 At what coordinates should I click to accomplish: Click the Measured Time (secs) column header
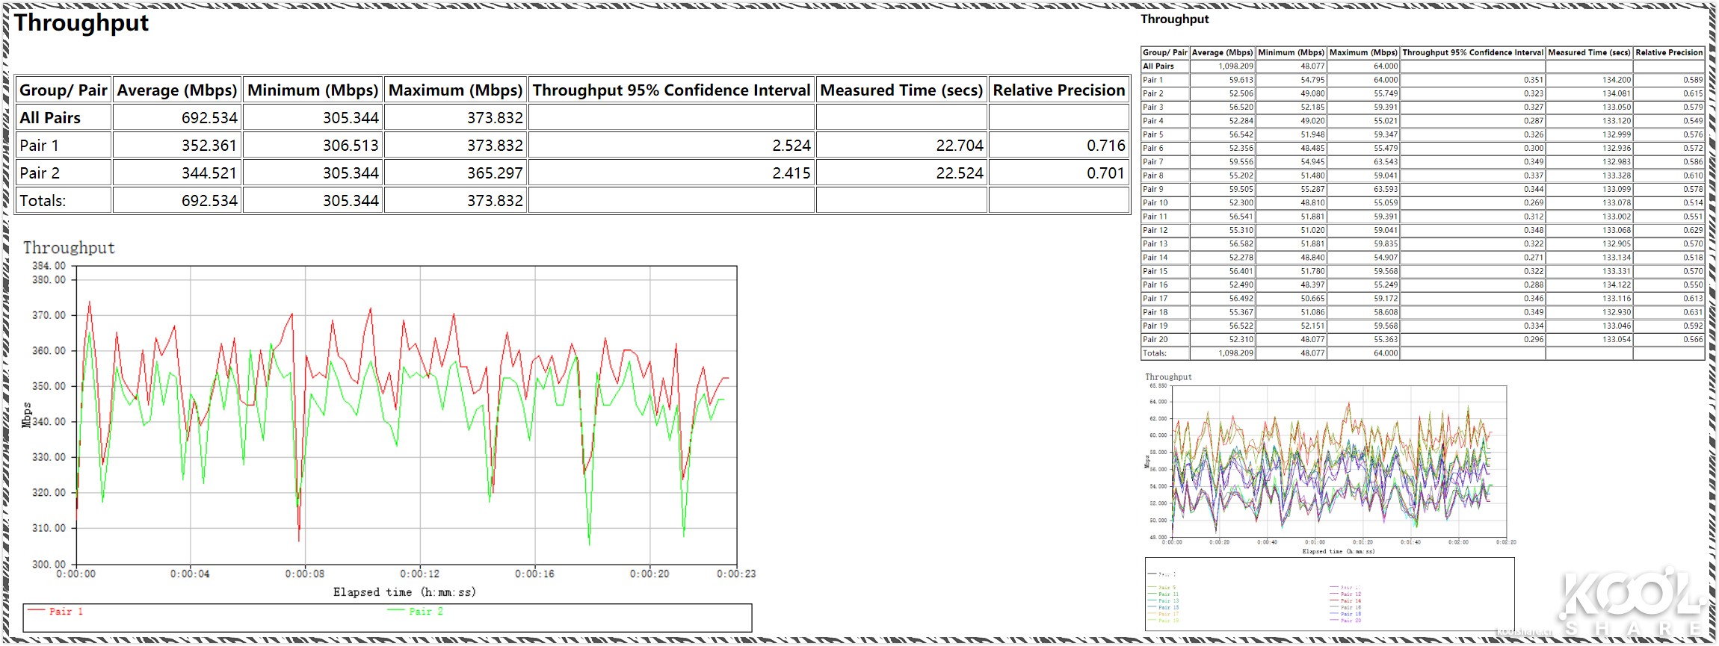pyautogui.click(x=901, y=90)
